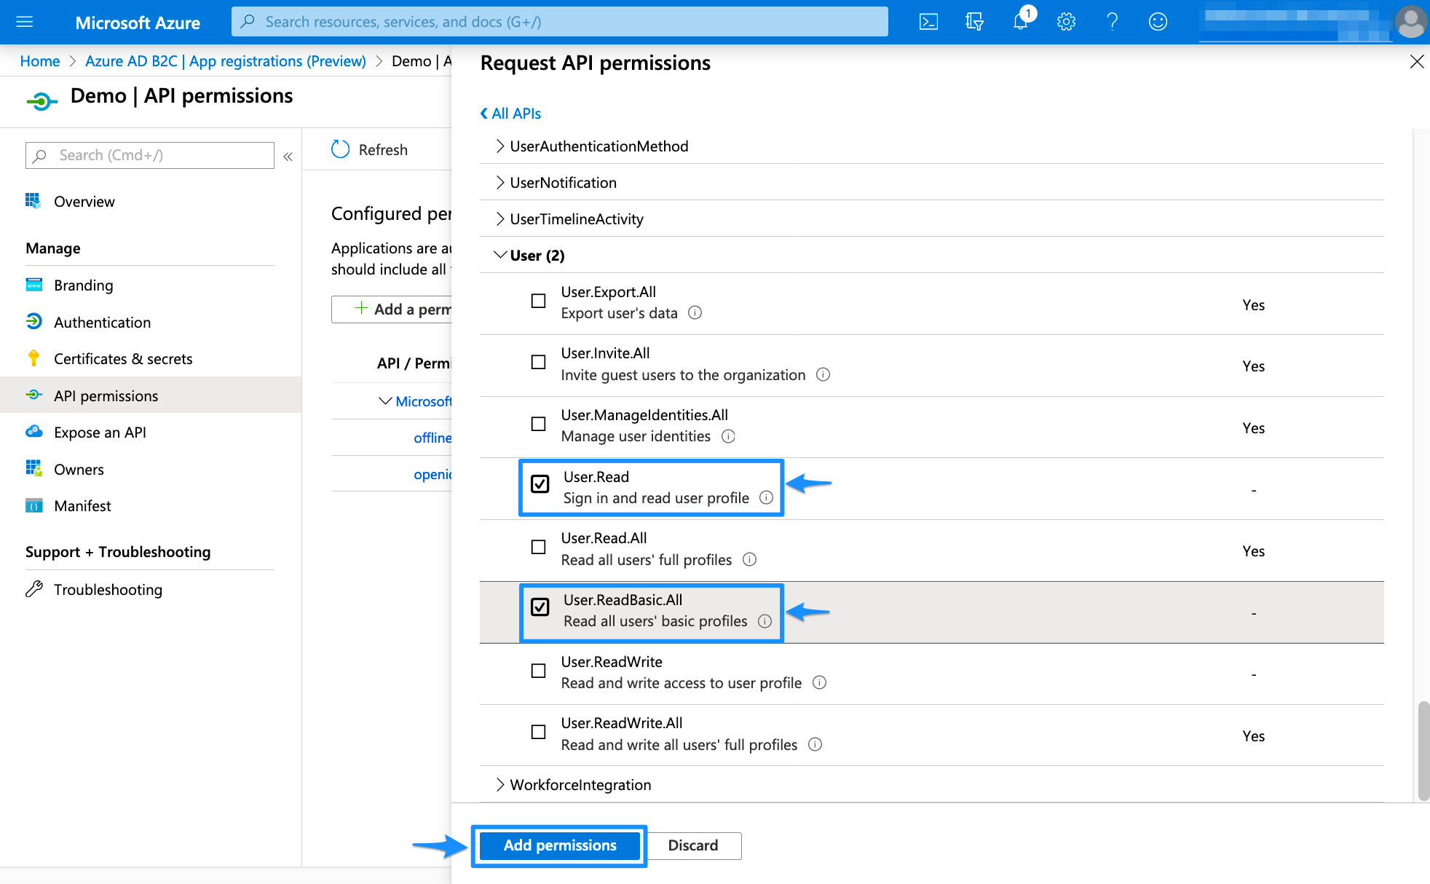The image size is (1430, 884).
Task: Open the directory and subscription filter
Action: (x=973, y=21)
